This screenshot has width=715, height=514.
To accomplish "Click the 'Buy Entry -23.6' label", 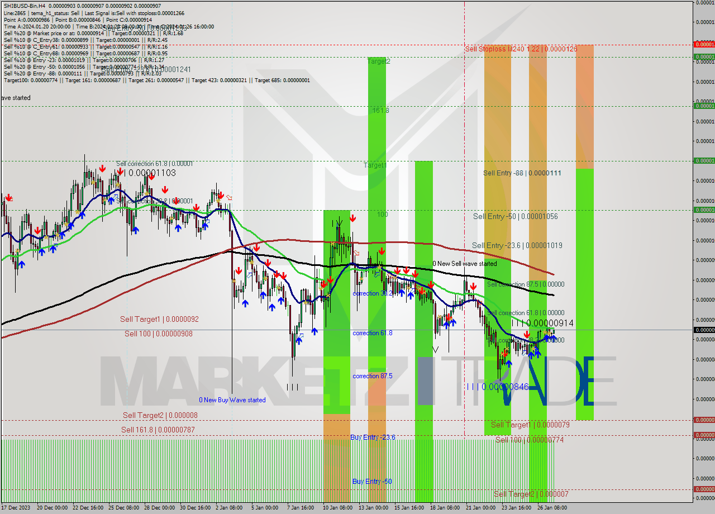I will click(x=373, y=437).
